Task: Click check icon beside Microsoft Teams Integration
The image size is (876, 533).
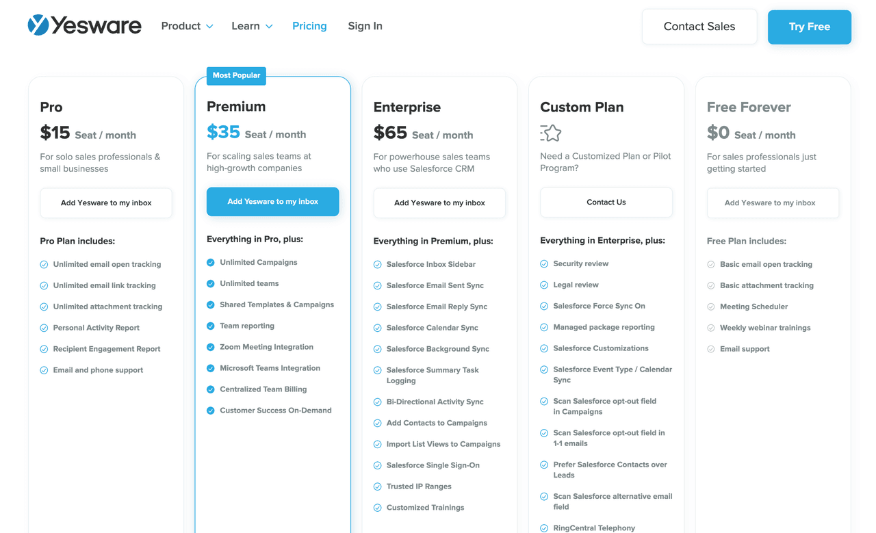Action: pos(211,369)
